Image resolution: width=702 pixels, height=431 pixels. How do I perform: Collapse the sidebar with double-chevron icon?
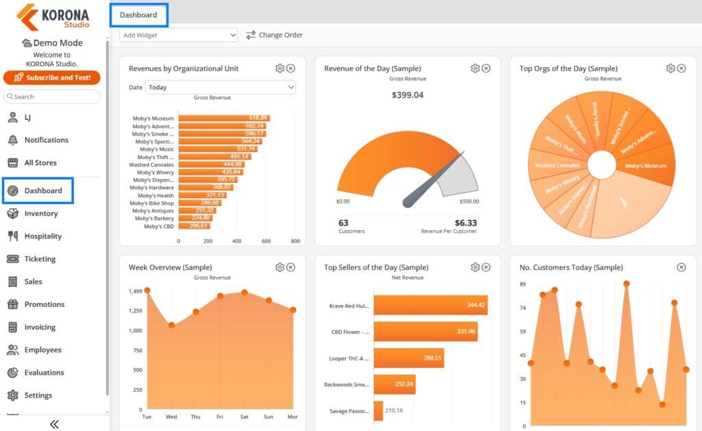point(54,424)
